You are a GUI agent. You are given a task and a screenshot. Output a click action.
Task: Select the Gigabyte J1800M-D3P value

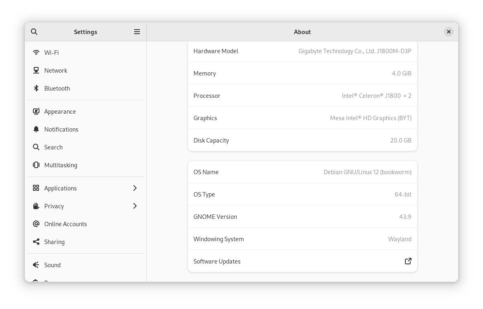[x=355, y=51]
